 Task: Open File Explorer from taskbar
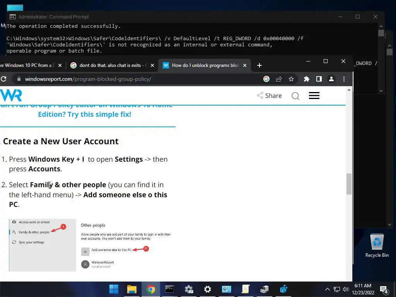(132, 289)
